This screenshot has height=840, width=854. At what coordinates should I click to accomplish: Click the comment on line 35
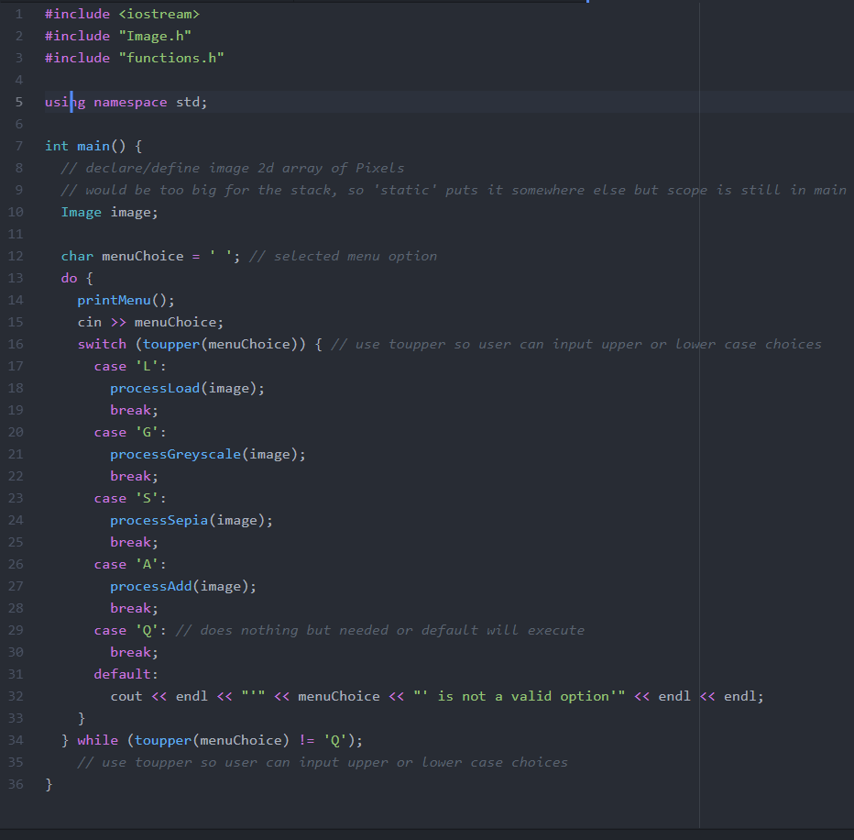pos(323,762)
